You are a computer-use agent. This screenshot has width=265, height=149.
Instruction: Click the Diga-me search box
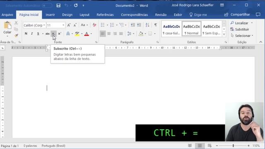point(198,15)
